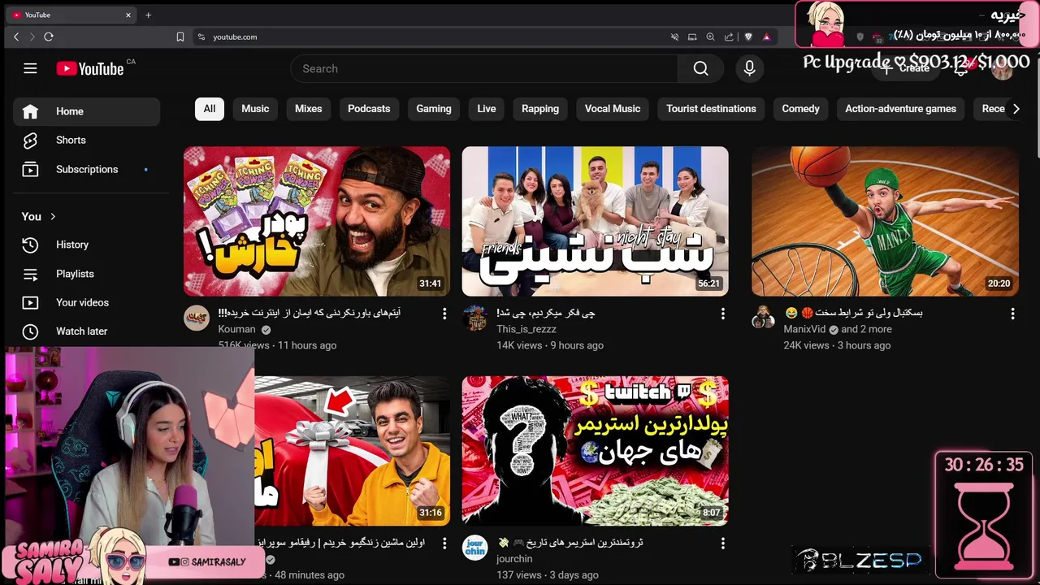The height and width of the screenshot is (585, 1040).
Task: Click the browser zoom icon
Action: pos(710,37)
